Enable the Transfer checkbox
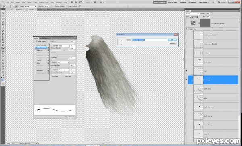 36,60
